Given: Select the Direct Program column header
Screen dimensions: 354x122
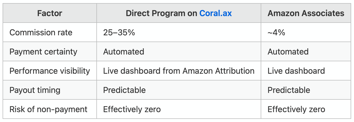Looking at the screenshot, I should coord(179,13).
